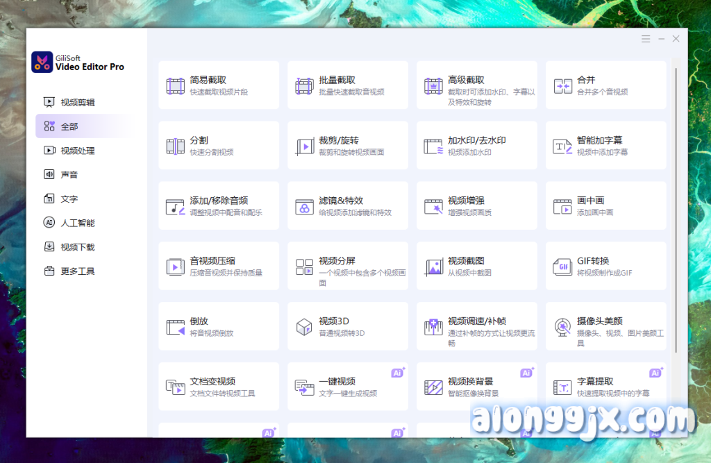Click the Video Split Screen (视频分屏) icon
Viewport: 711px width, 463px height.
pos(304,267)
